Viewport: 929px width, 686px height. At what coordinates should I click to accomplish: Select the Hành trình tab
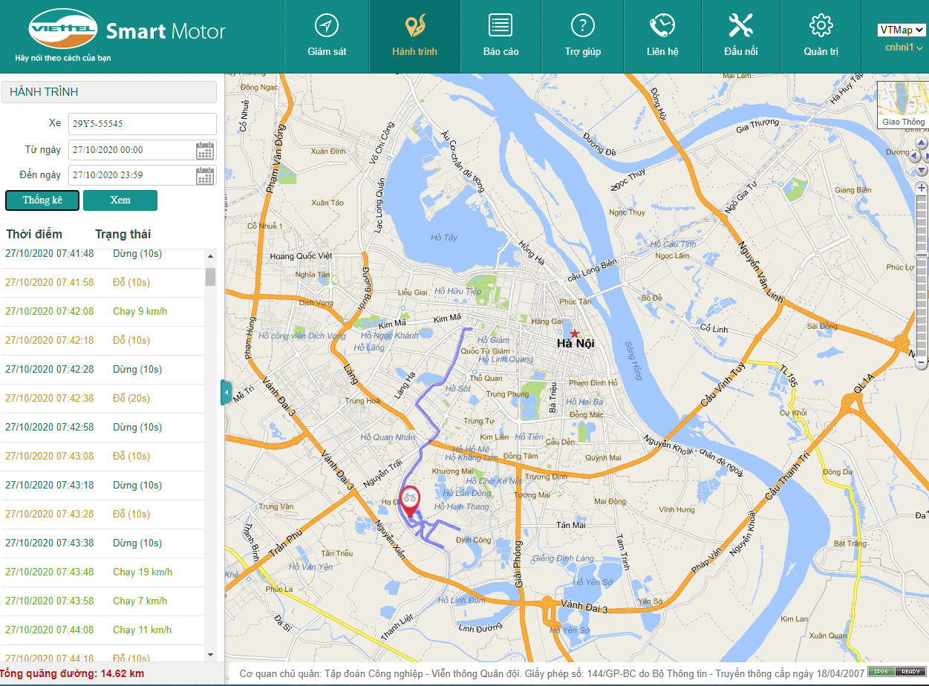(x=414, y=36)
